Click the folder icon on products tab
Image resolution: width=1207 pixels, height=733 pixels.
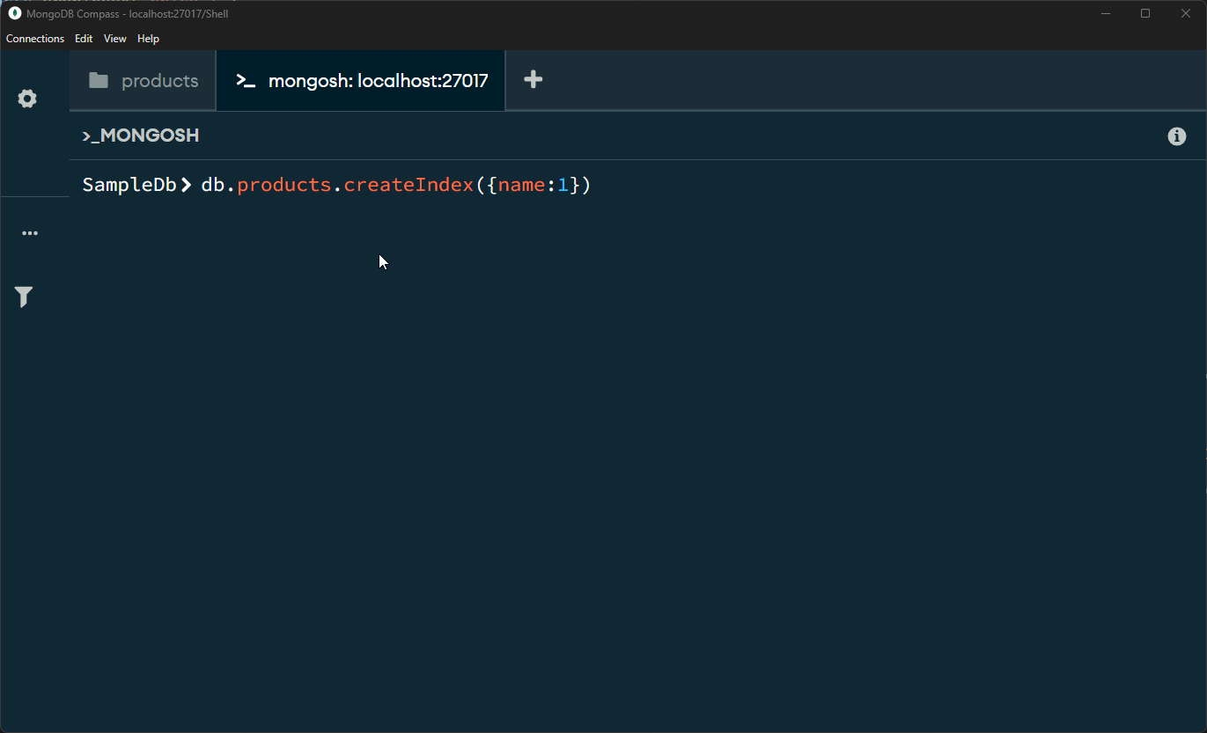(99, 81)
